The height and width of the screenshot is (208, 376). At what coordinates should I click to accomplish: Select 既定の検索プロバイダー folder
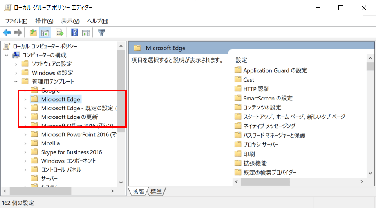click(x=270, y=172)
